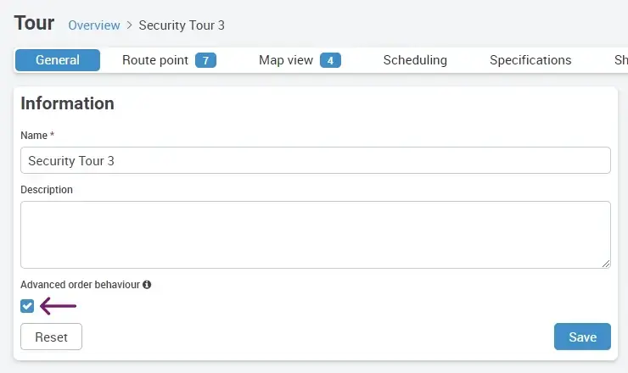Click the count badge 4 on Map view
Screen dimensions: 628x373
330,60
